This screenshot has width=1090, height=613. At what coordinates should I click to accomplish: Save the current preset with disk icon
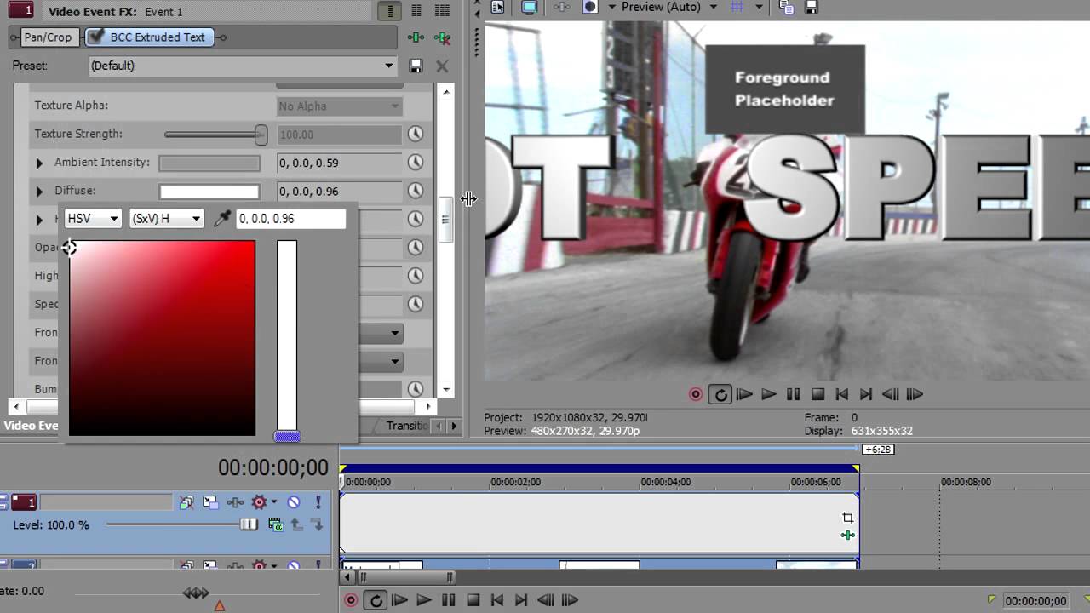(x=416, y=66)
